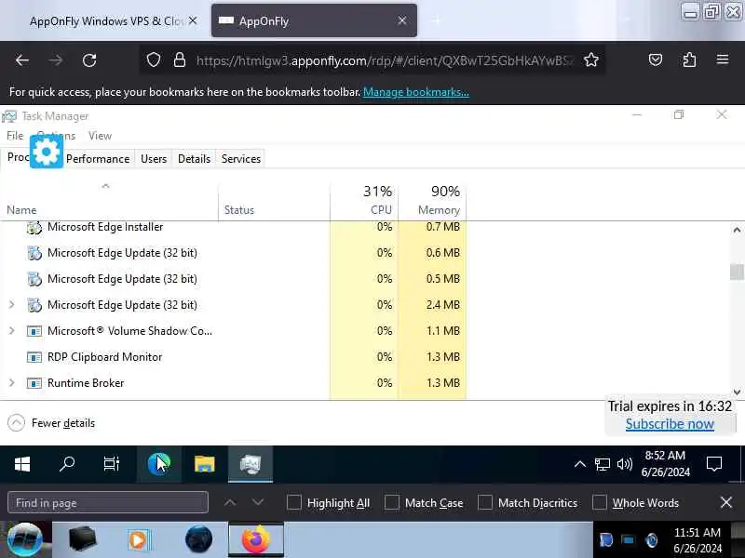The height and width of the screenshot is (558, 745).
Task: Focus the Find in page field
Action: [108, 502]
